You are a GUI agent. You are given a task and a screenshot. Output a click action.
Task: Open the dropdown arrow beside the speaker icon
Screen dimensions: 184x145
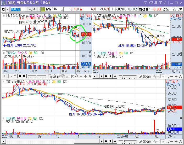(x=39, y=9)
